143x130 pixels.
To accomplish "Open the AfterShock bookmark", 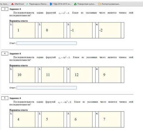I will click(18, 4).
